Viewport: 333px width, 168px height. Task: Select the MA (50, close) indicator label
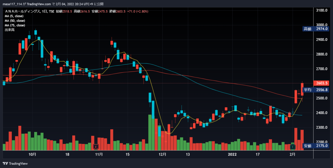(15, 21)
